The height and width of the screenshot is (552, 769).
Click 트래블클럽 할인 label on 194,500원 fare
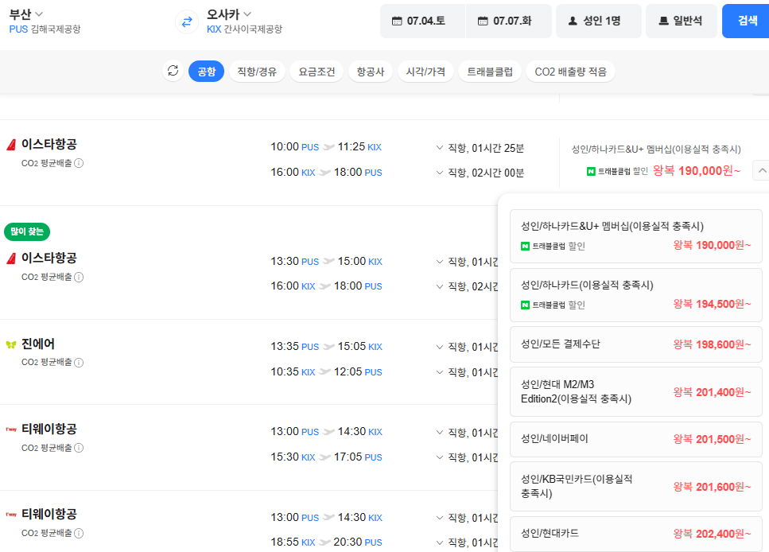point(553,305)
